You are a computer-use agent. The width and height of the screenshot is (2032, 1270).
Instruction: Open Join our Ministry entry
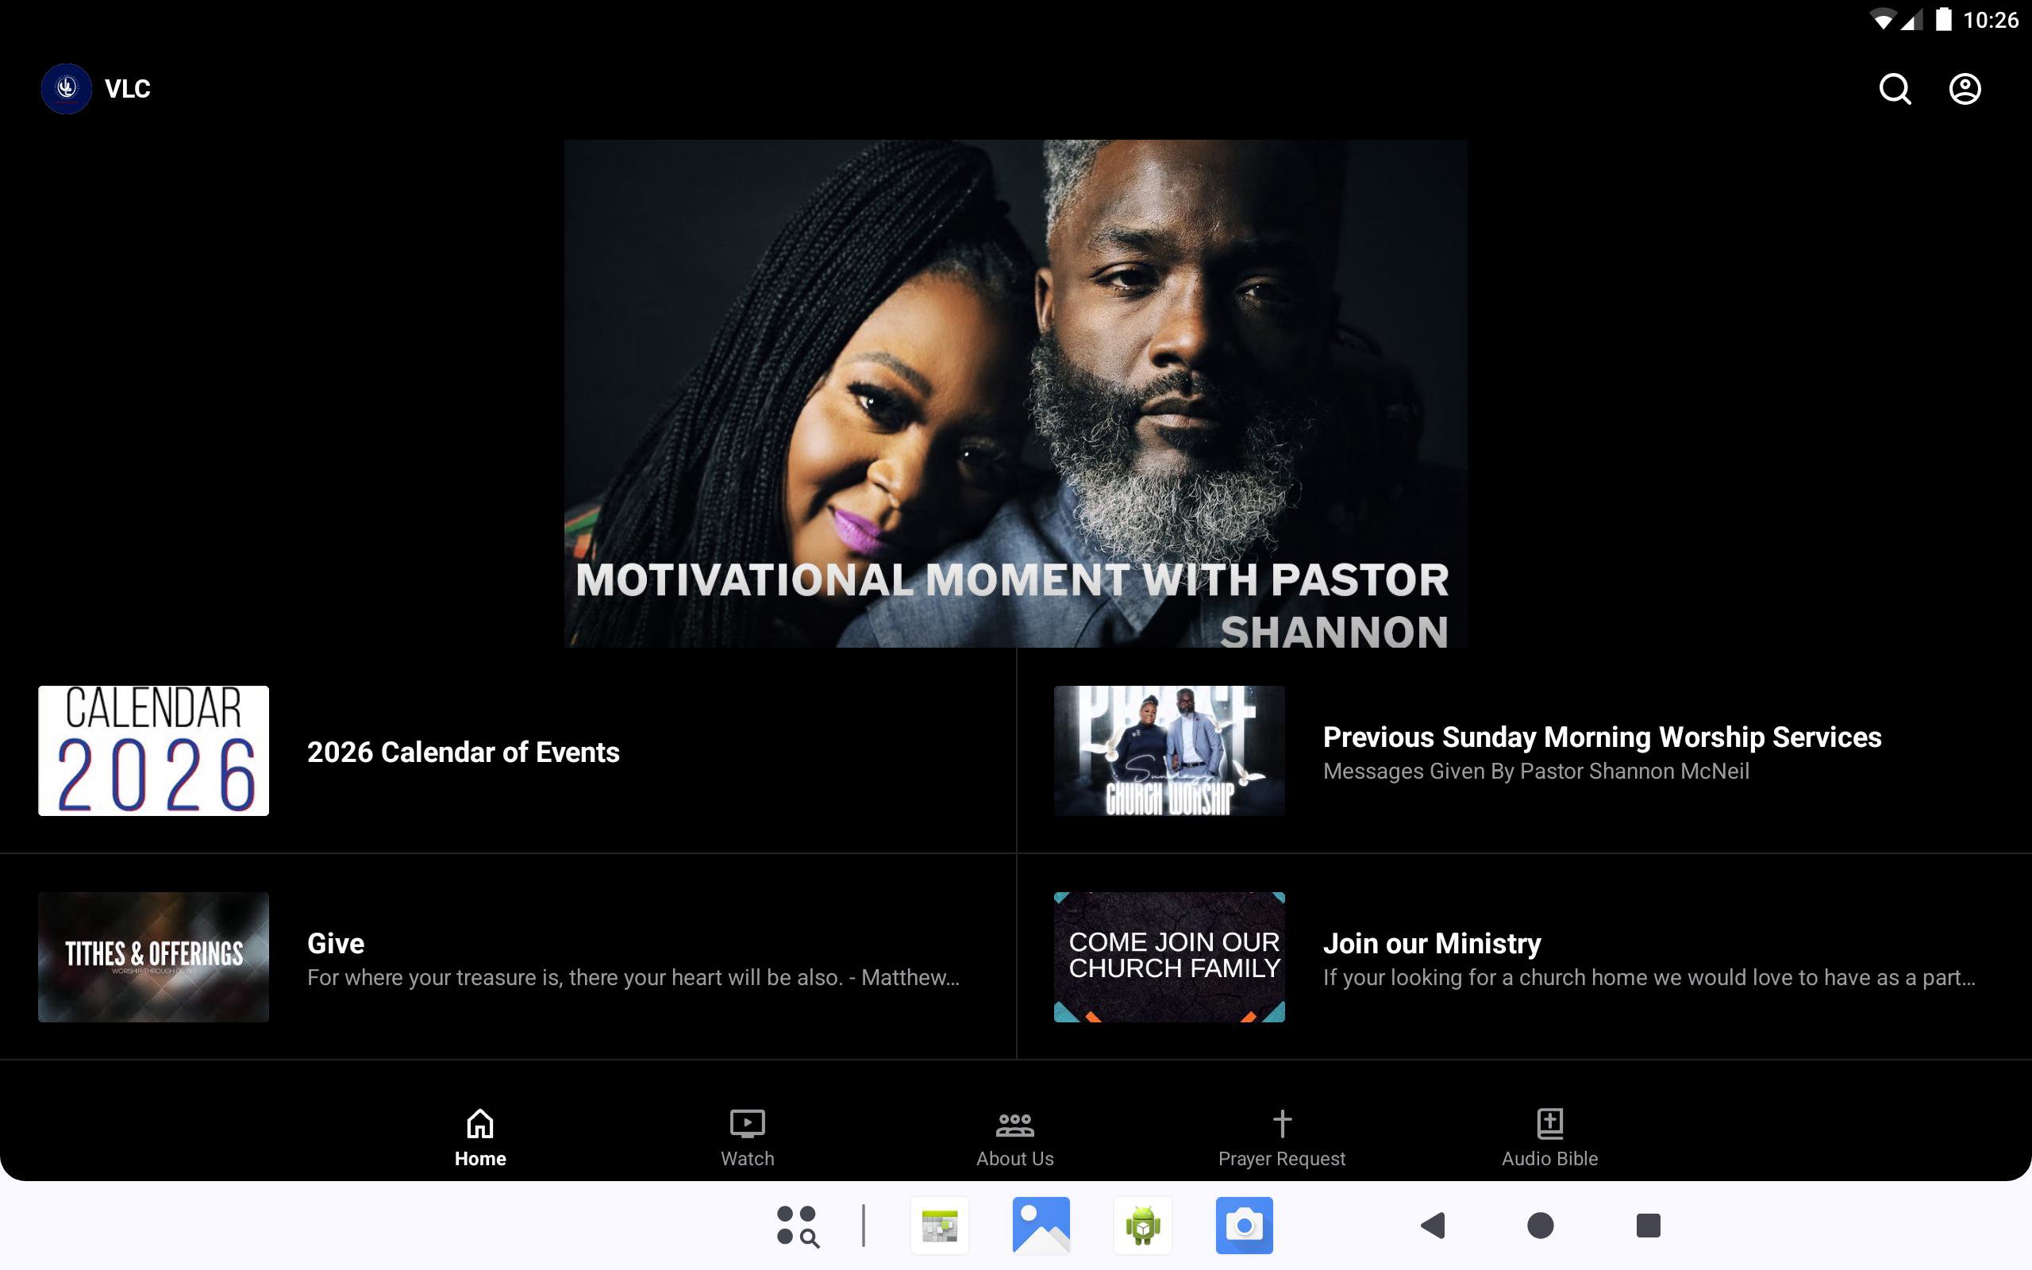(x=1432, y=944)
